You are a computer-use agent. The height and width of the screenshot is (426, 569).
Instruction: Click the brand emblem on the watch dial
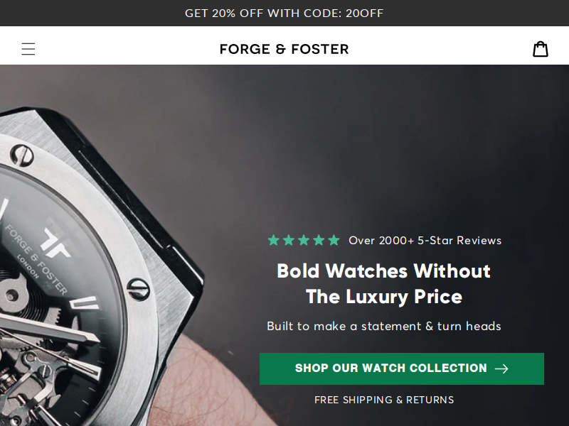[55, 243]
